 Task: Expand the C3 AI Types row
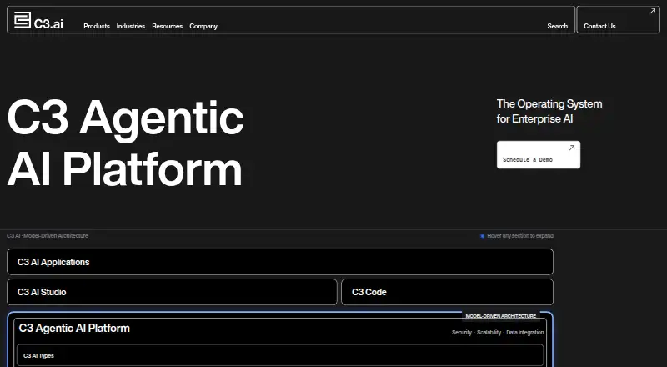click(280, 355)
